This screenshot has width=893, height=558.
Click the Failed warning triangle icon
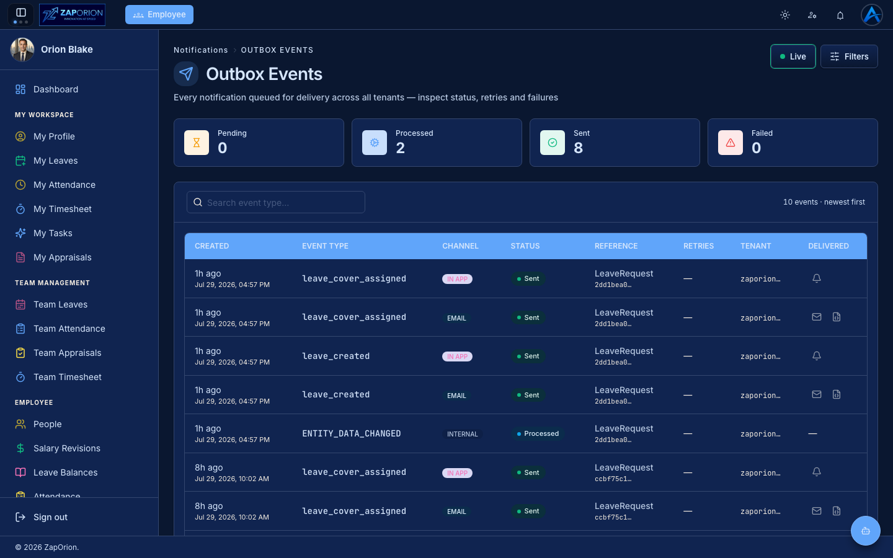731,143
